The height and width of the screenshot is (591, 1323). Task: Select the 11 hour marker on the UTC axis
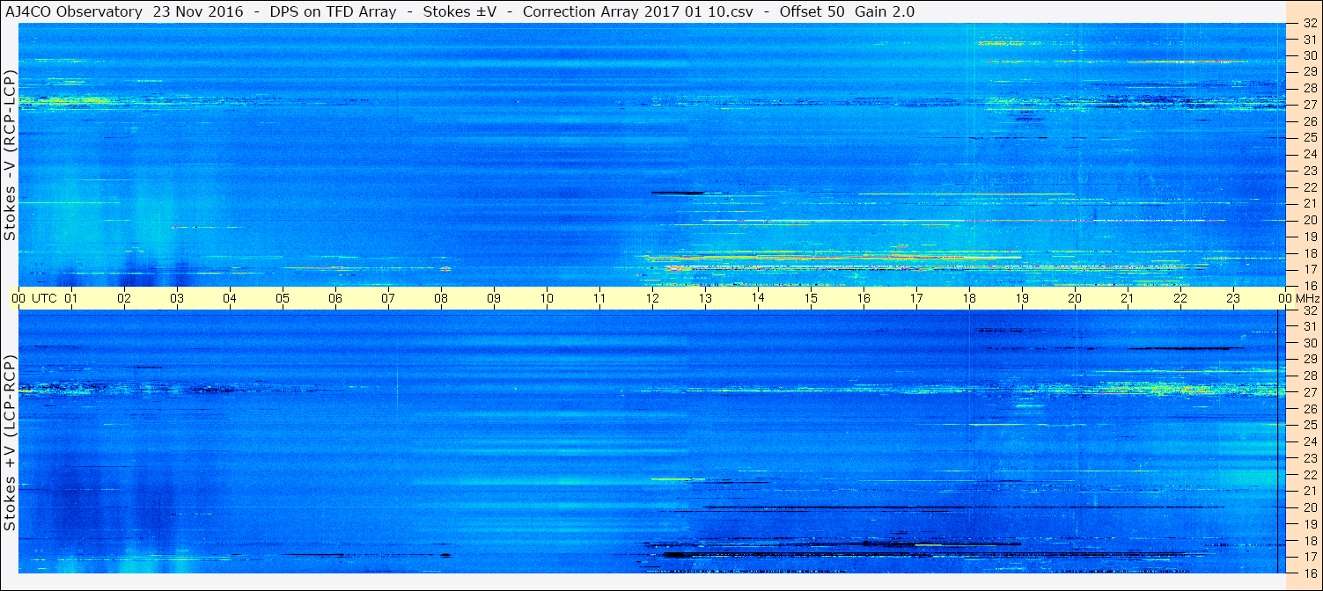(x=599, y=298)
